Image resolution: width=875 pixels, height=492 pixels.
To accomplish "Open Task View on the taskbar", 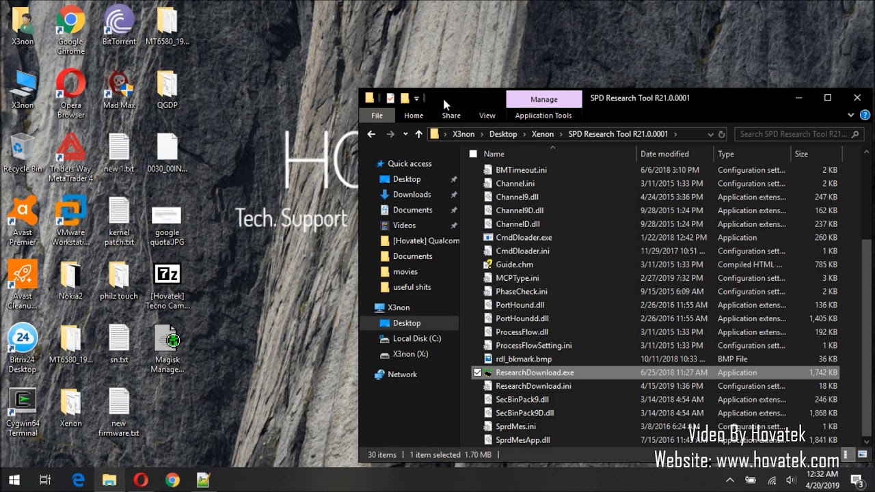I will (45, 480).
